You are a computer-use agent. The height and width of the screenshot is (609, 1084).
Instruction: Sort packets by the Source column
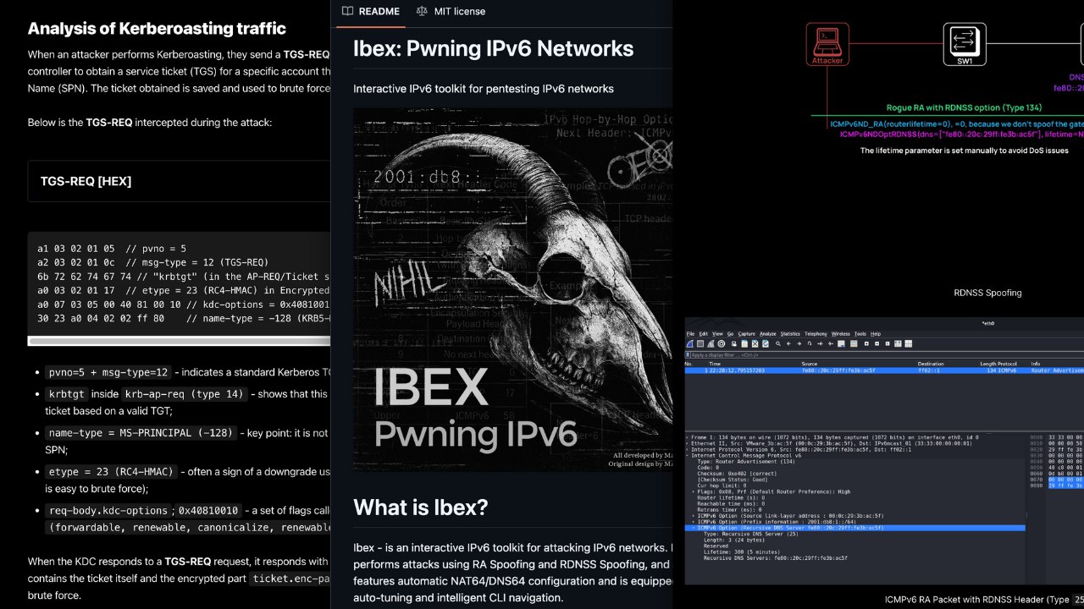[810, 364]
